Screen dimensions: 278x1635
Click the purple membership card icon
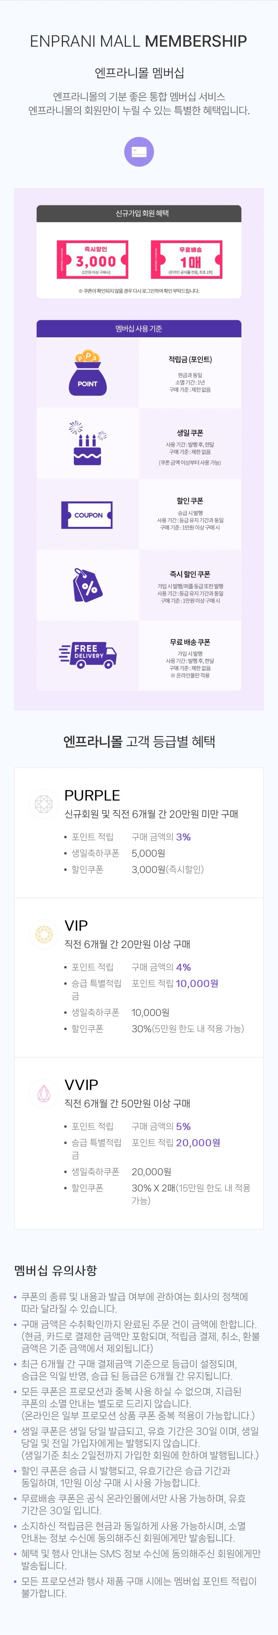(x=139, y=152)
